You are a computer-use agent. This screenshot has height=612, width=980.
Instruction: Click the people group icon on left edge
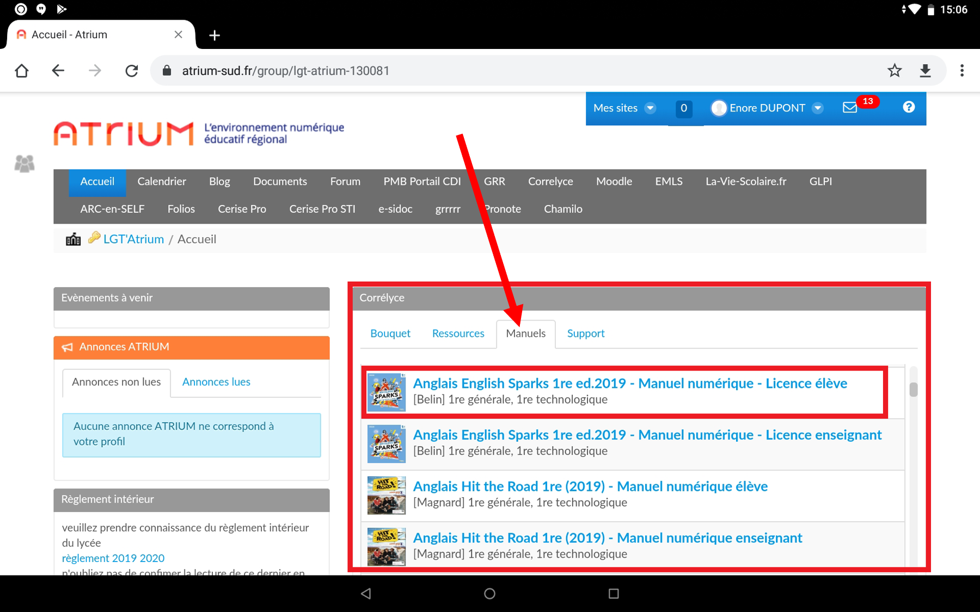pos(24,164)
